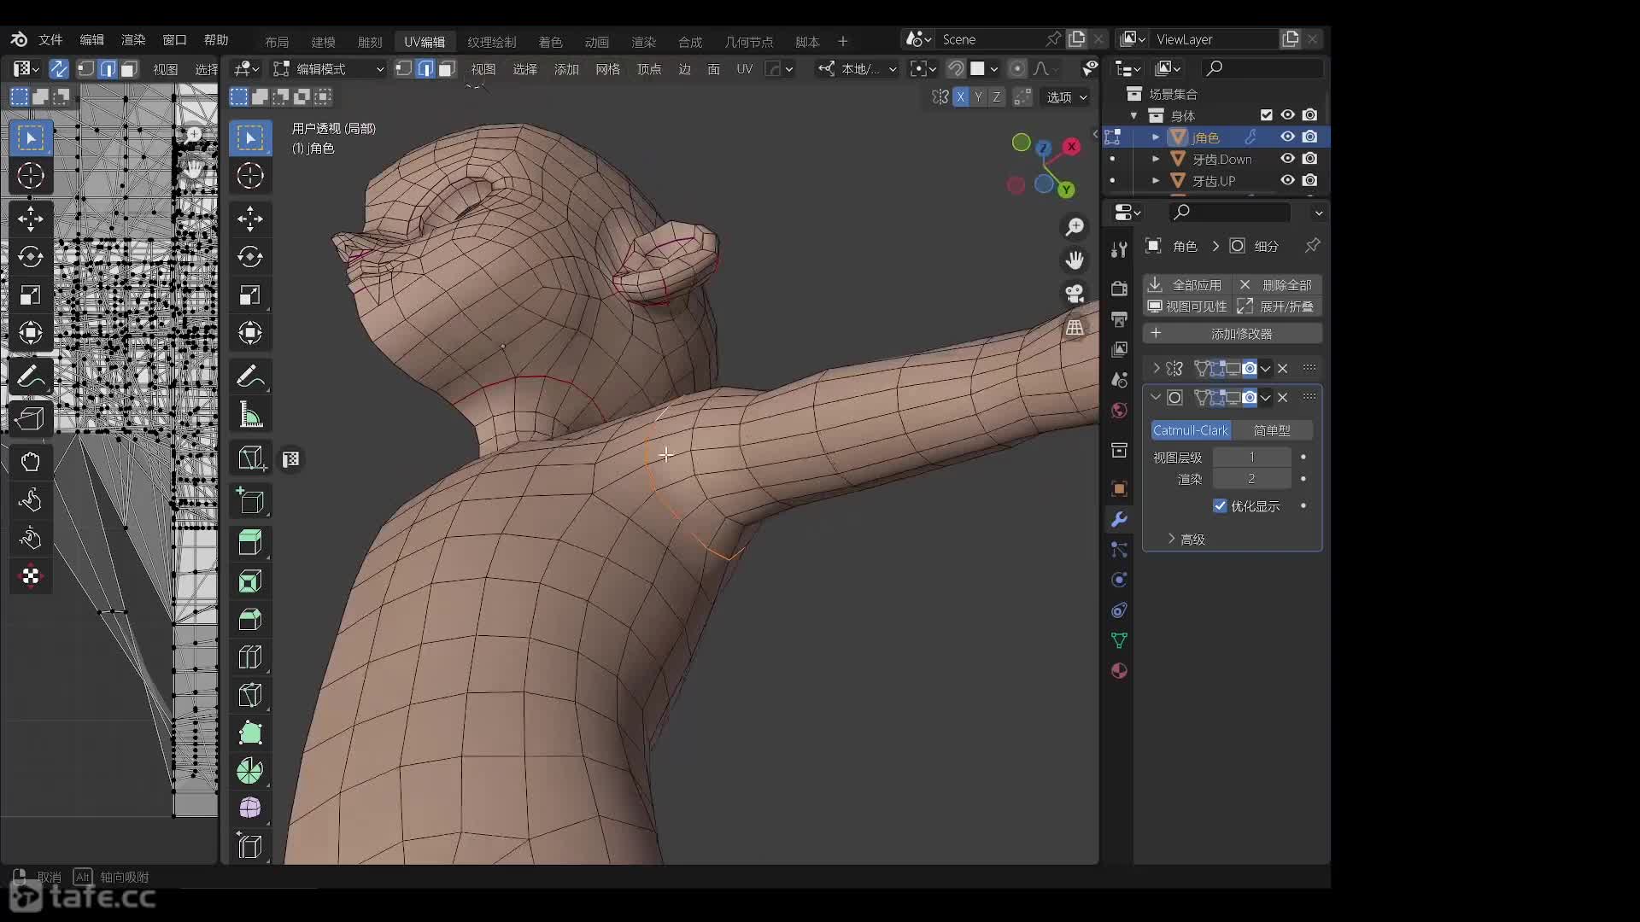Select the Annotate pencil tool in 3D viewport
Viewport: 1640px width, 922px height.
pyautogui.click(x=250, y=376)
